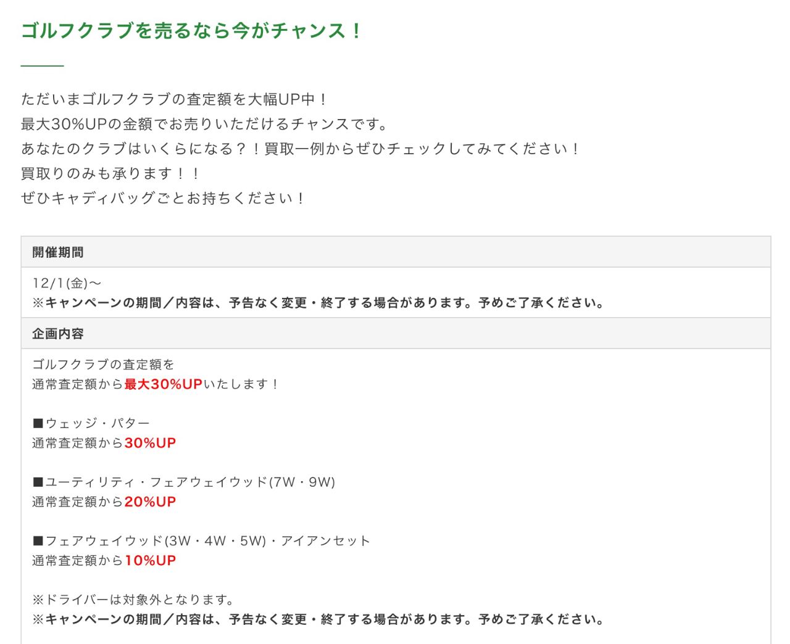Click the 開催期間 table header
This screenshot has width=790, height=644.
coord(58,252)
